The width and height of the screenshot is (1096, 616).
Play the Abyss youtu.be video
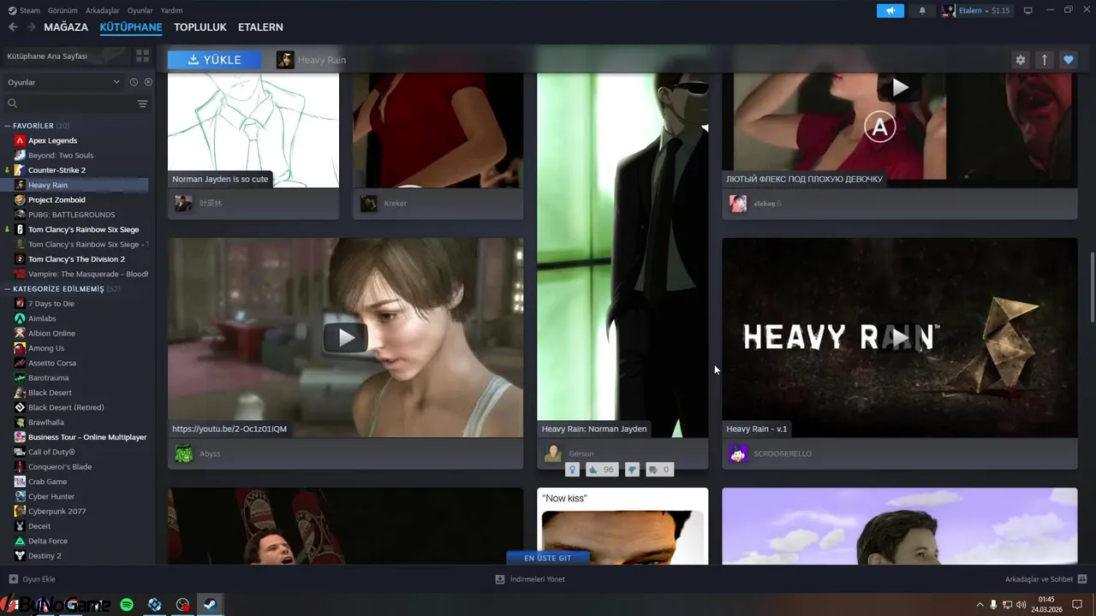(x=346, y=338)
